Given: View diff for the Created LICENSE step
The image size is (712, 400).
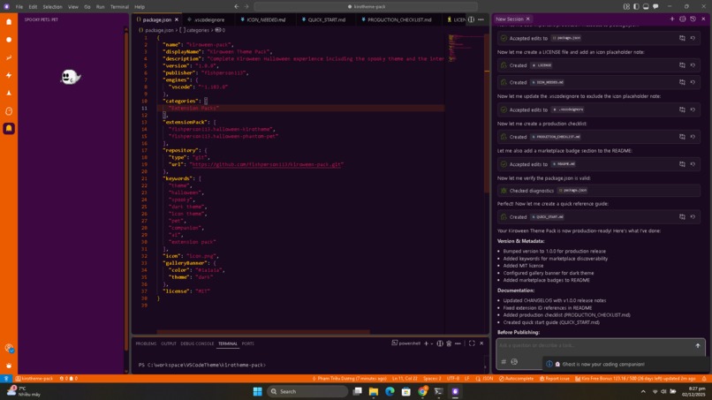Looking at the screenshot, I should (x=682, y=65).
